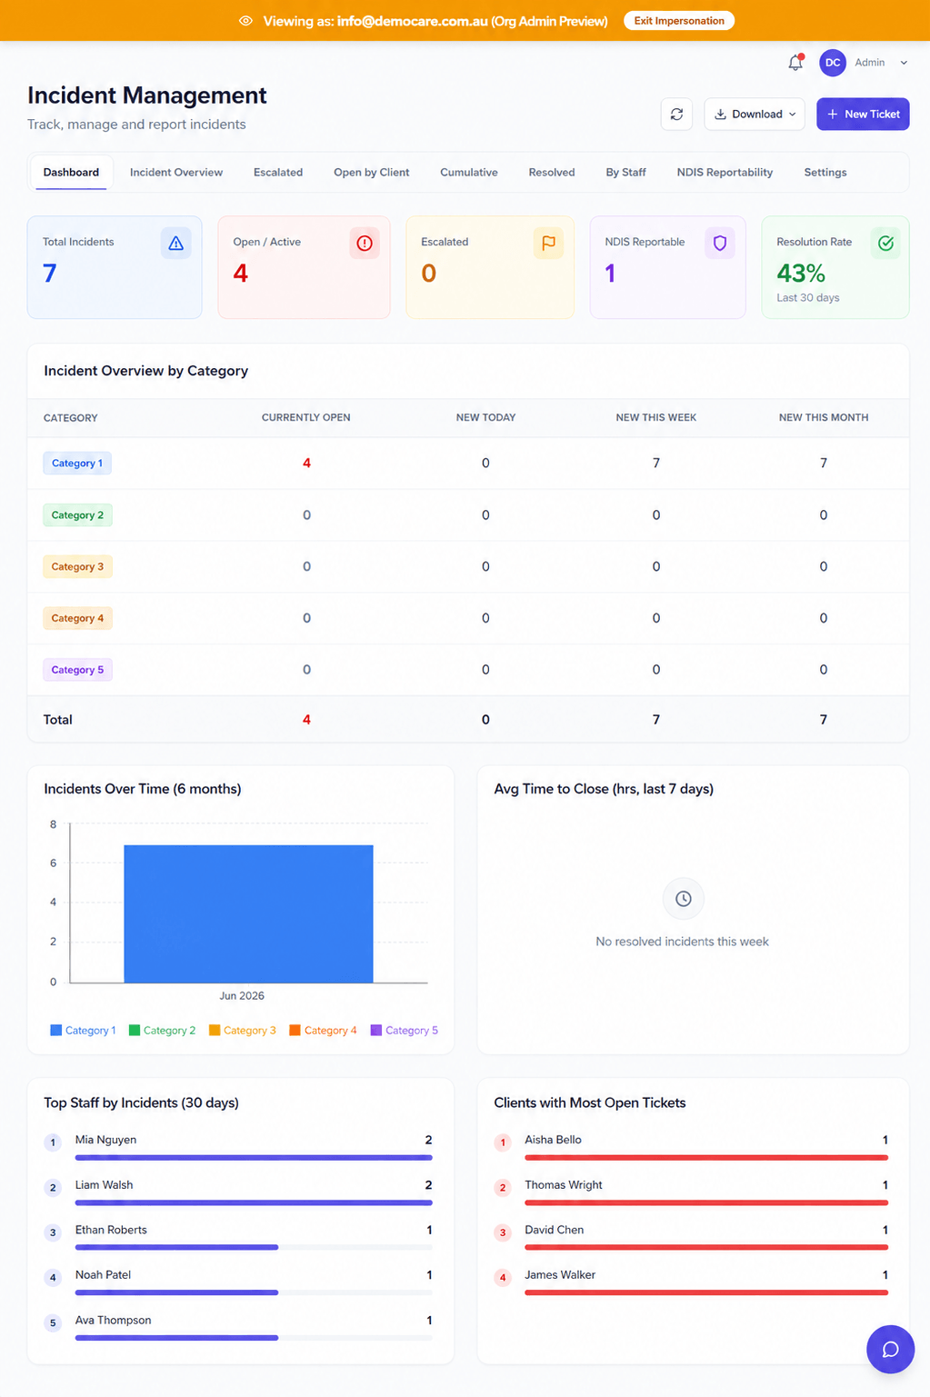This screenshot has height=1397, width=930.
Task: Toggle Category 1 chart legend item
Action: (x=83, y=1030)
